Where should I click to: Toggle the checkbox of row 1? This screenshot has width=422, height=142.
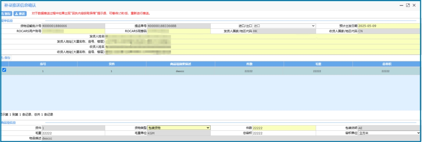(x=4, y=70)
